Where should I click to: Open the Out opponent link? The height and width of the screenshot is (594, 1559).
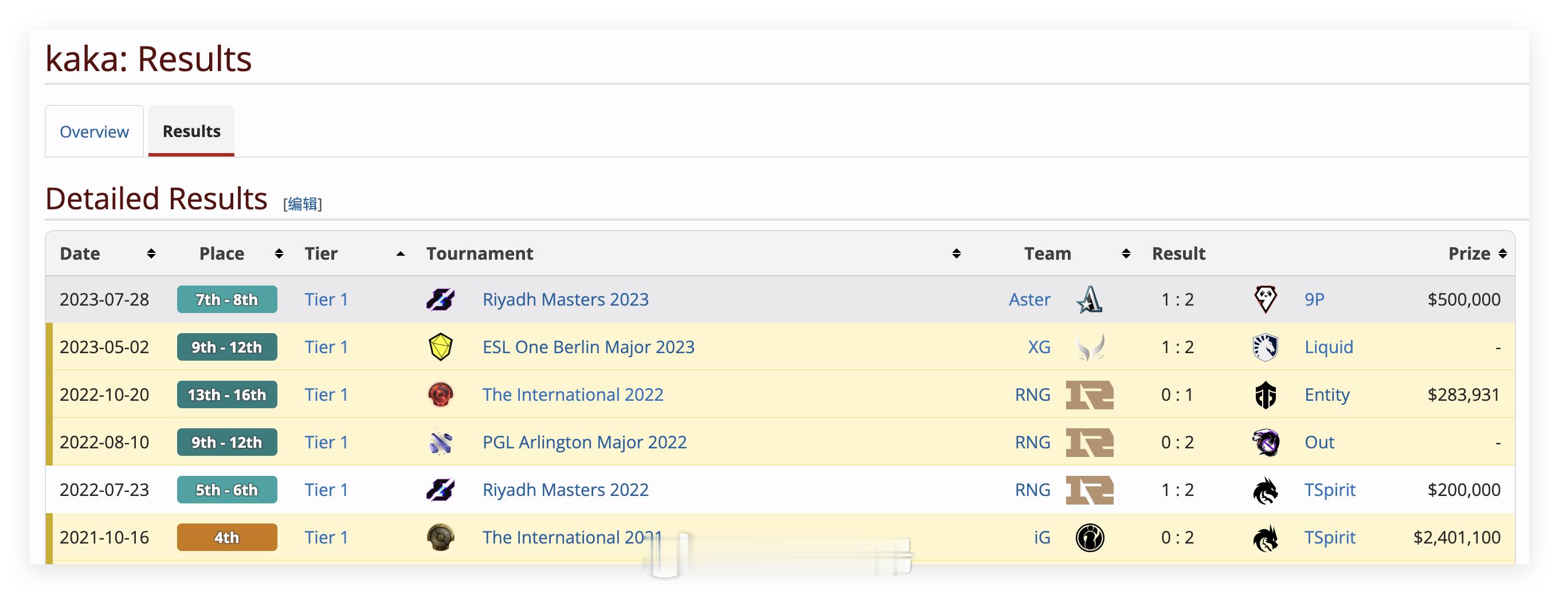click(1319, 442)
